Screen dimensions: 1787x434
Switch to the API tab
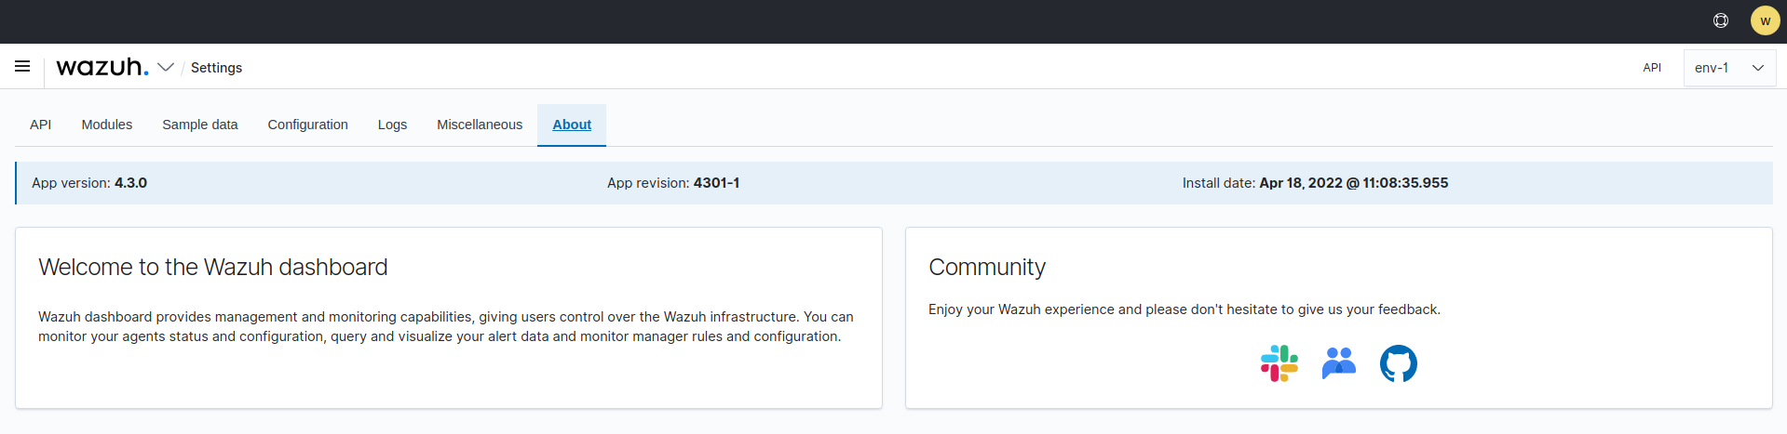[40, 125]
